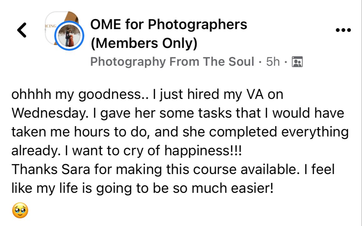Click the group members audience icon
This screenshot has width=362, height=226.
coord(295,62)
